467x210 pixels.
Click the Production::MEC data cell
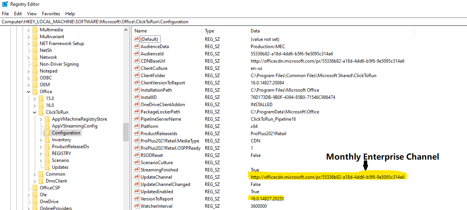pyautogui.click(x=268, y=46)
